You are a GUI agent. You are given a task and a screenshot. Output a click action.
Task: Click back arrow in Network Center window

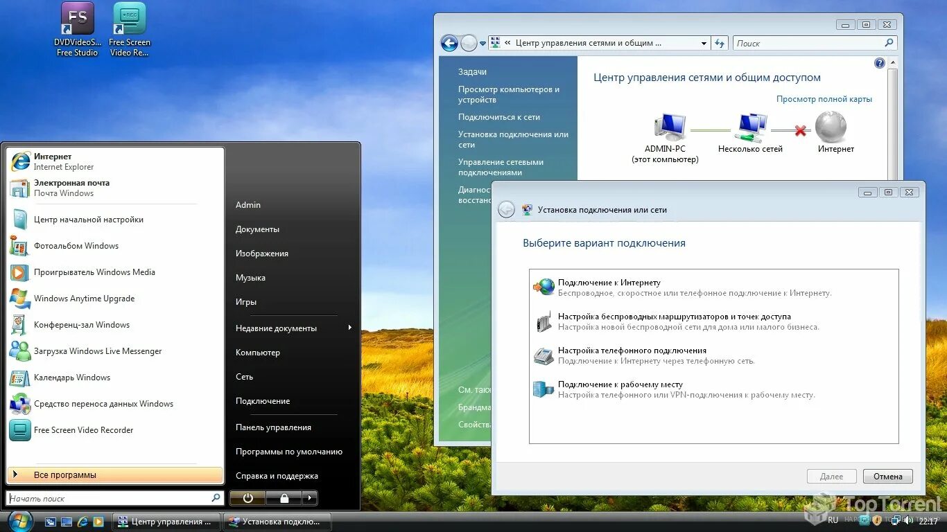point(449,43)
